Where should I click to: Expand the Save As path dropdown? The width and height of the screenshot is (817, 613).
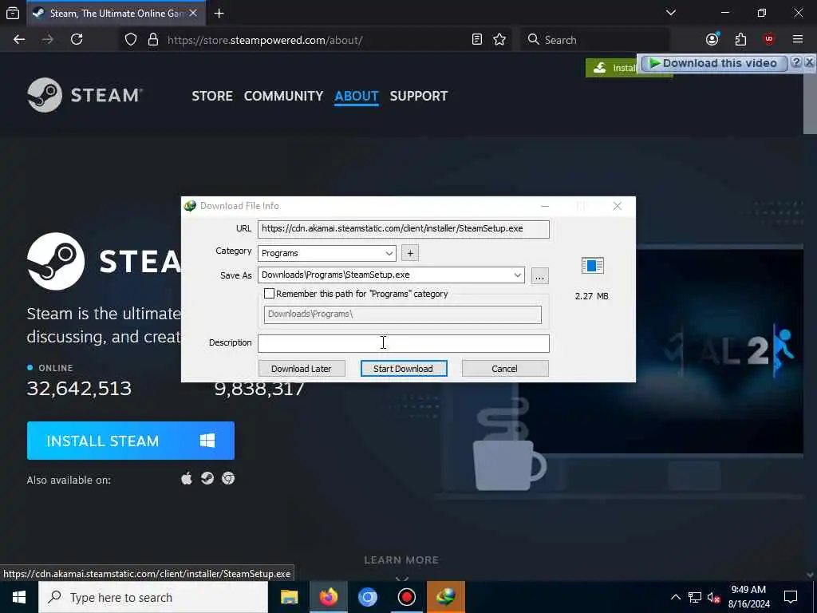tap(517, 275)
